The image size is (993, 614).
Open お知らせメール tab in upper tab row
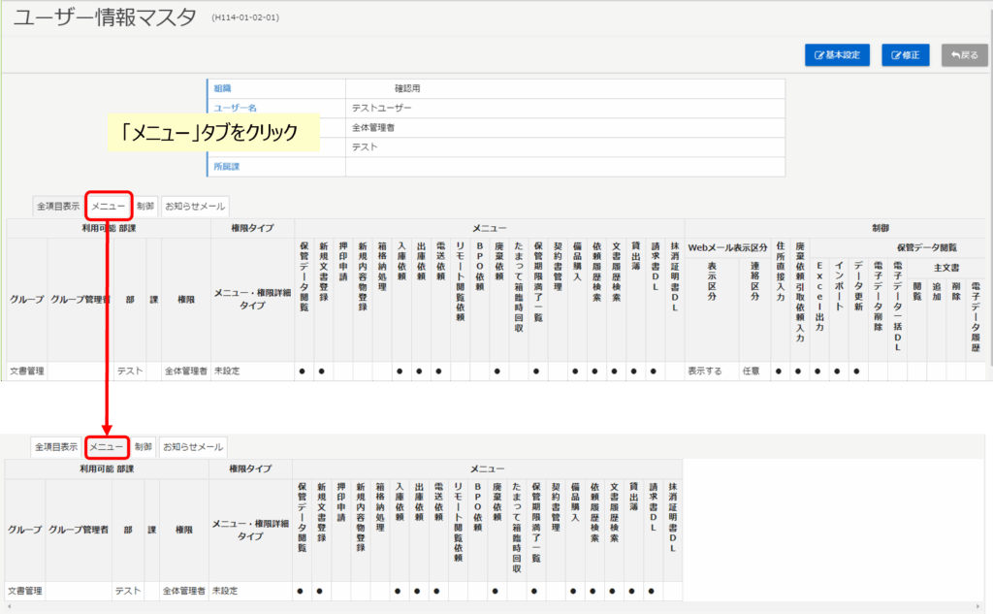pyautogui.click(x=195, y=206)
